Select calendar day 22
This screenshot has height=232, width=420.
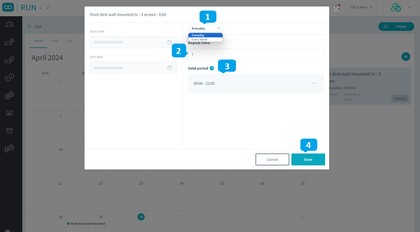click(101, 183)
